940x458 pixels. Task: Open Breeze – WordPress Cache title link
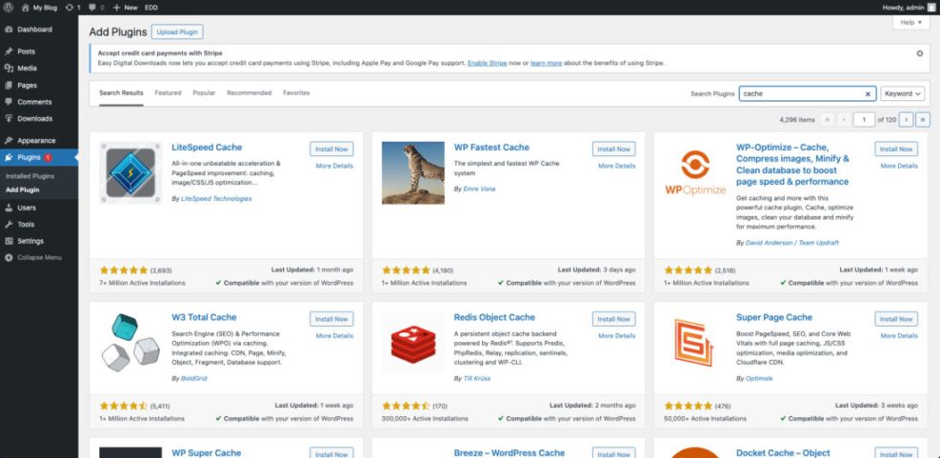pyautogui.click(x=509, y=453)
